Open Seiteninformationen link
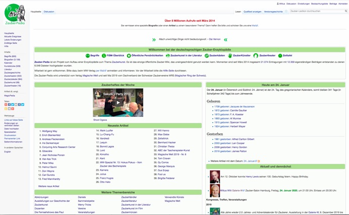 [x=13, y=141]
